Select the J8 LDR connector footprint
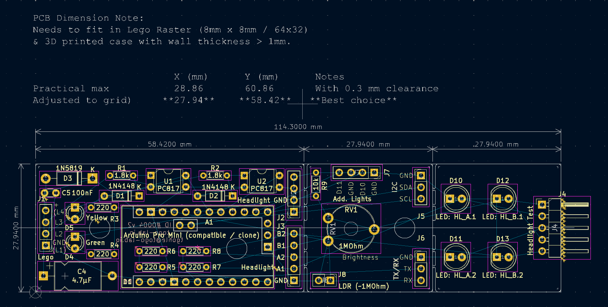The height and width of the screenshot is (307, 608). point(324,280)
